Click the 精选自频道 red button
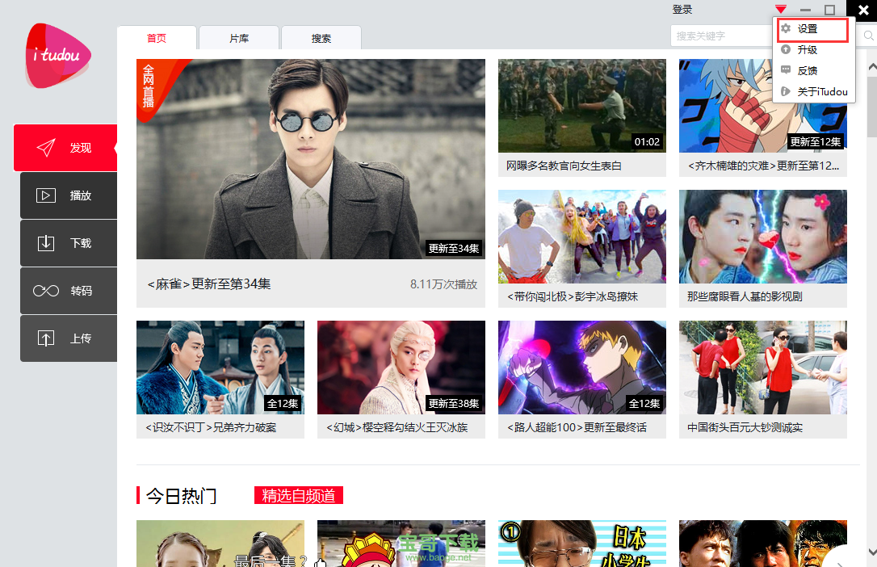This screenshot has height=567, width=877. point(299,496)
